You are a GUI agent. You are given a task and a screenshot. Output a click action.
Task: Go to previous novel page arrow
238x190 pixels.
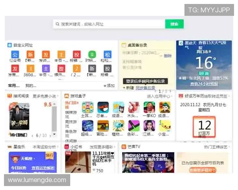coord(33,136)
